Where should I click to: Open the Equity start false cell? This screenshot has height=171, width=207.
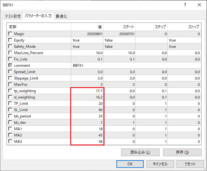click(x=119, y=40)
